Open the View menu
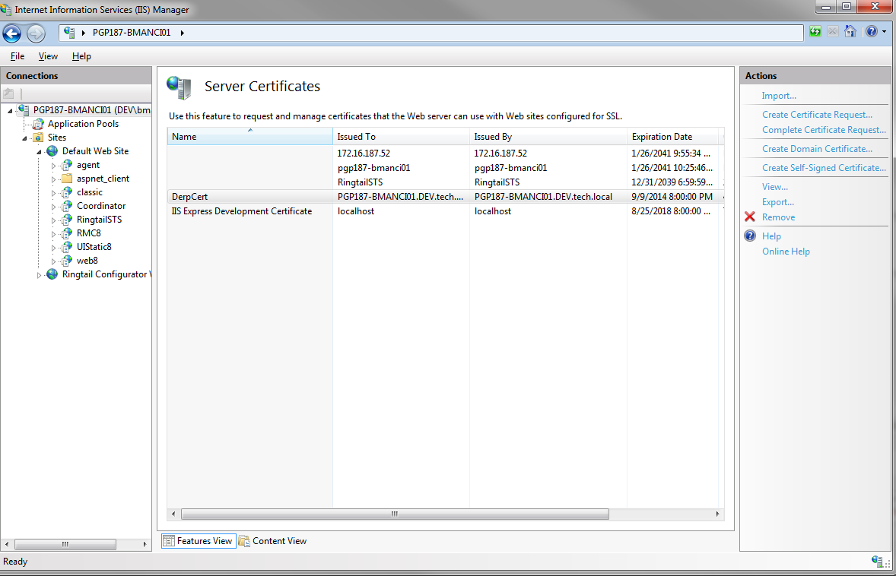 pos(48,56)
